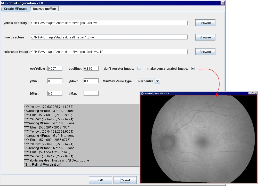This screenshot has height=186, width=258.
Task: Focus the yMax input field
Action: (91, 81)
